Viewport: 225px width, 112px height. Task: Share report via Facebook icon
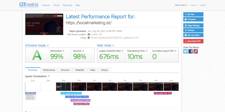(x=190, y=51)
